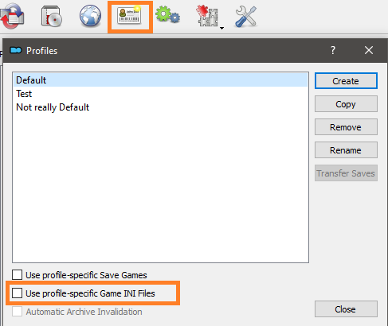Click the Create button
Viewport: 388px width, 326px height.
coord(346,81)
